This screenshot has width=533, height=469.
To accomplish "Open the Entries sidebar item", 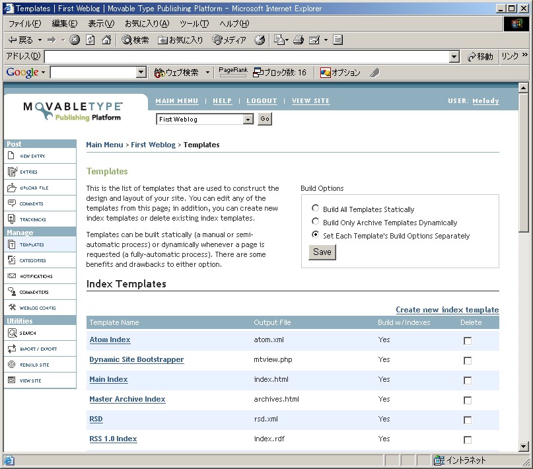I will pyautogui.click(x=40, y=172).
